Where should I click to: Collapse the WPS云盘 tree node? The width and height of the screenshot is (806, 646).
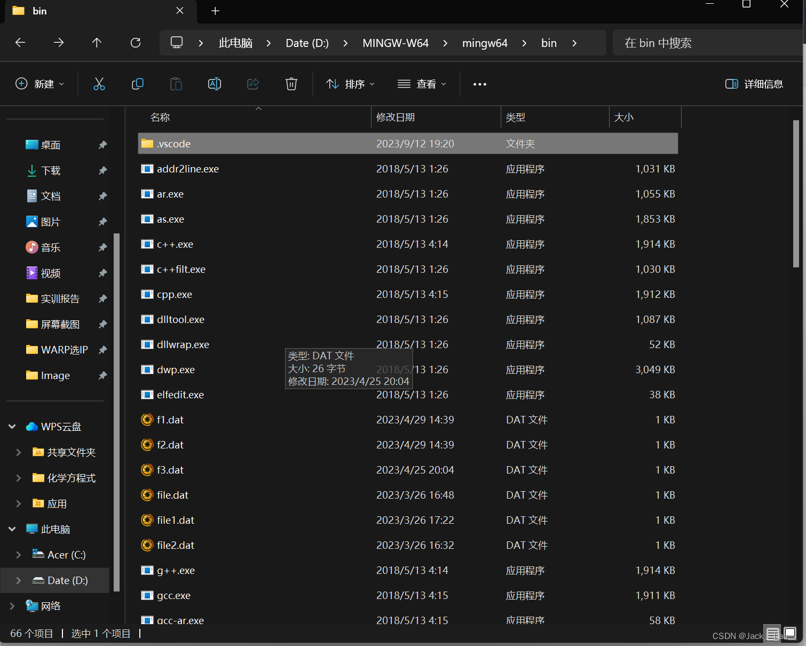[x=12, y=427]
